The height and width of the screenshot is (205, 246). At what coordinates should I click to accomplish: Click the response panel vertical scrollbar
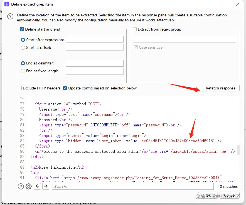tap(238, 150)
